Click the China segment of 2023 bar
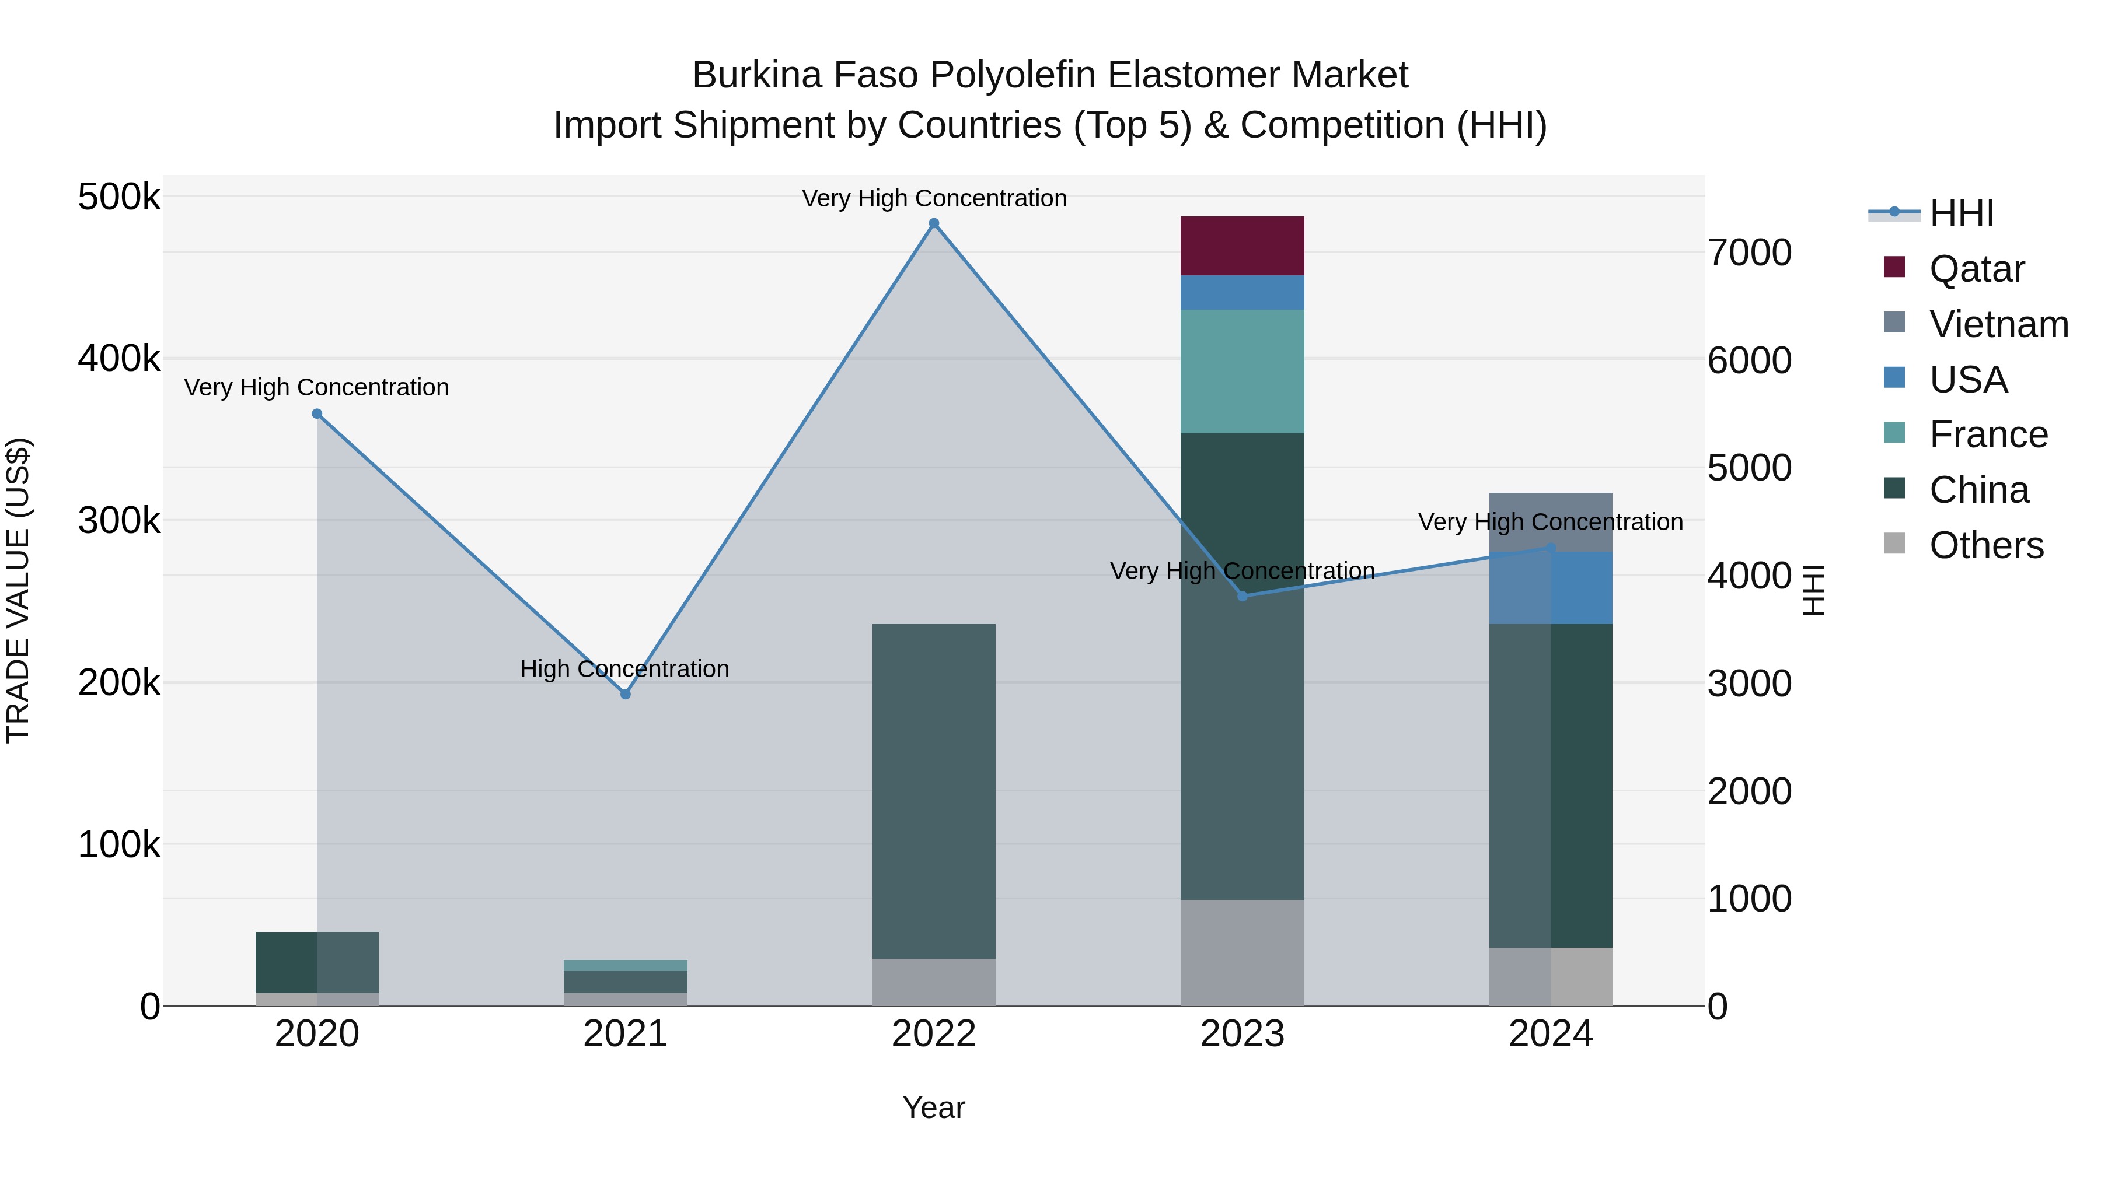The image size is (2101, 1181). (1242, 667)
